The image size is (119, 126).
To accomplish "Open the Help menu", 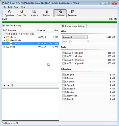I will tap(23, 7).
